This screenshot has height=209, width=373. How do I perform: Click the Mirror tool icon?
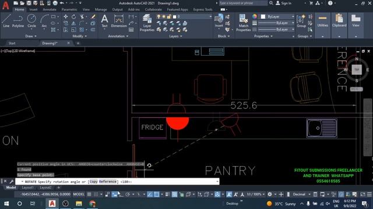tap(74, 23)
